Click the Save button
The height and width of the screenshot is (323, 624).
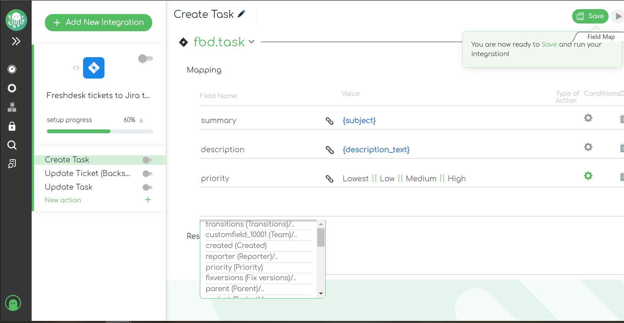590,16
